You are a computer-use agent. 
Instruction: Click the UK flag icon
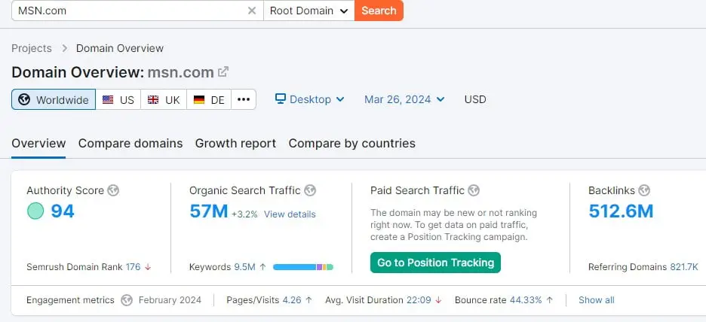[153, 99]
